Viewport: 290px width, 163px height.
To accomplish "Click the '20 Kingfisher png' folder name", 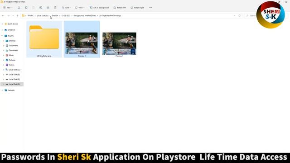I will pos(44,56).
